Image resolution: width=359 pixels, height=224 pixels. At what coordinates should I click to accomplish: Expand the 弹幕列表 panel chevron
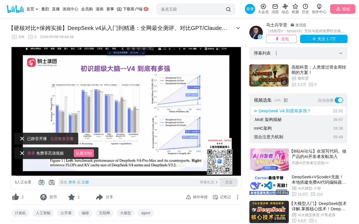pos(341,53)
